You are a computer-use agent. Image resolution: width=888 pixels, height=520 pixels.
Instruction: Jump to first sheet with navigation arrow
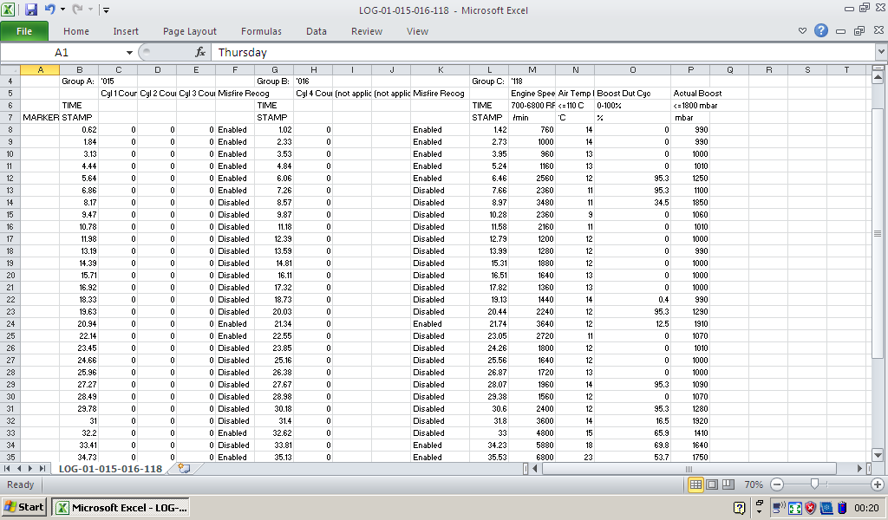[8, 469]
